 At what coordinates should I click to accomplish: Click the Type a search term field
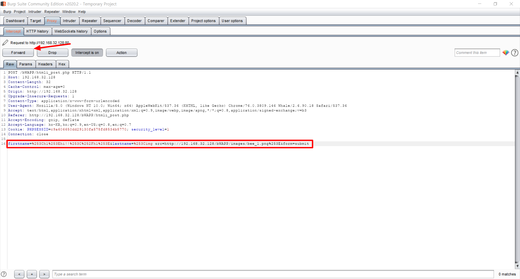[273, 274]
